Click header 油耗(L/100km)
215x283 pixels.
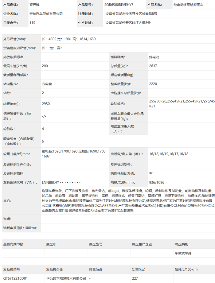pos(186,269)
